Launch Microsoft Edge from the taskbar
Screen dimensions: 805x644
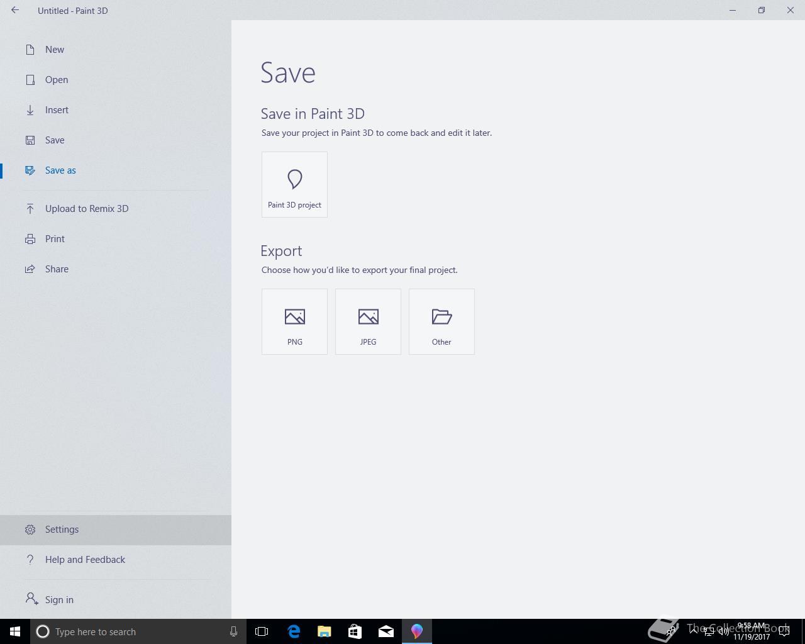[294, 631]
